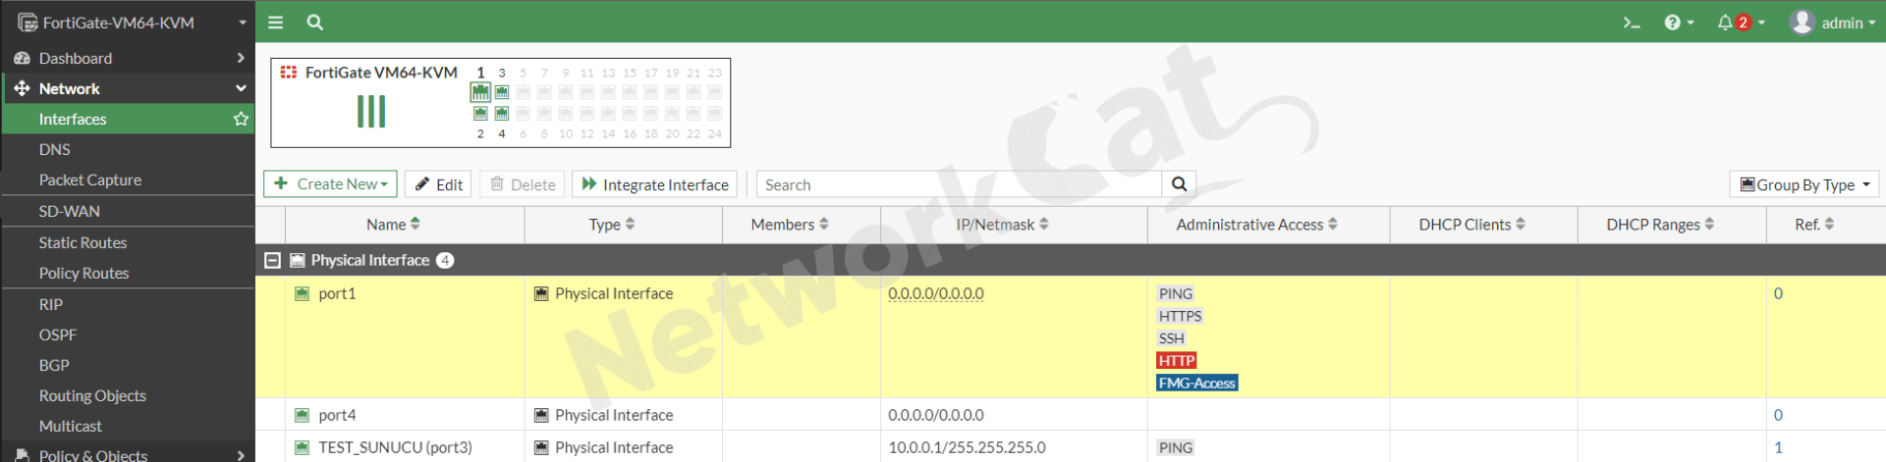Click the interface search magnifier button

click(x=1179, y=184)
